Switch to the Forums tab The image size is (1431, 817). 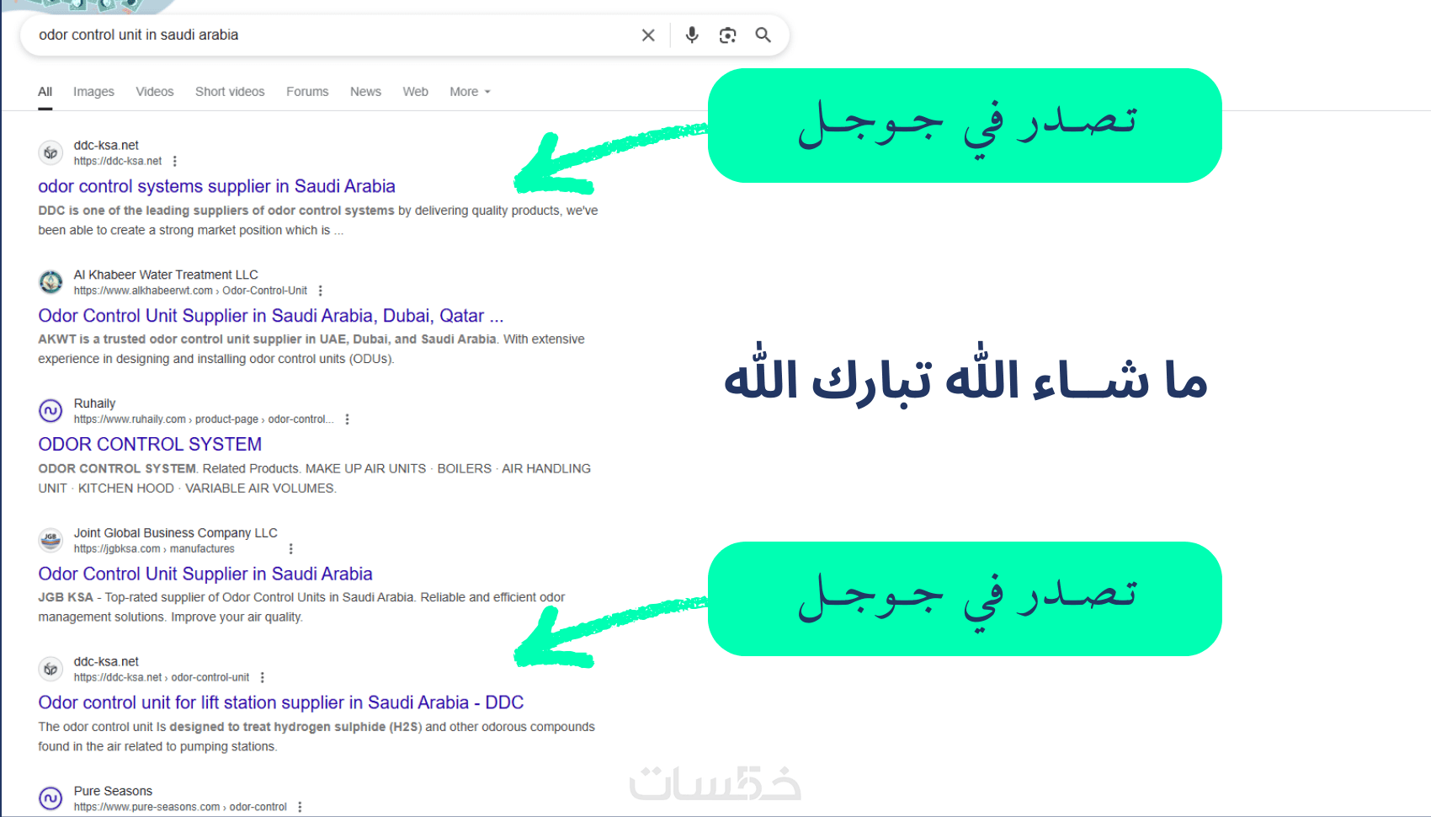[x=307, y=92]
